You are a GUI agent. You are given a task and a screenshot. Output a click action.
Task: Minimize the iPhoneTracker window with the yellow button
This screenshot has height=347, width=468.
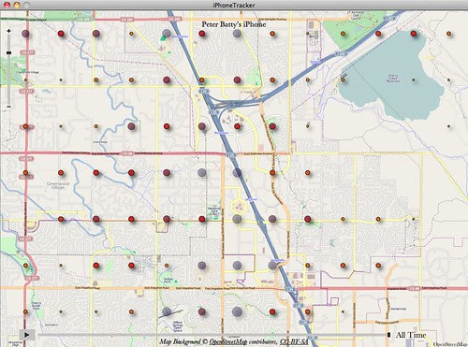click(17, 5)
